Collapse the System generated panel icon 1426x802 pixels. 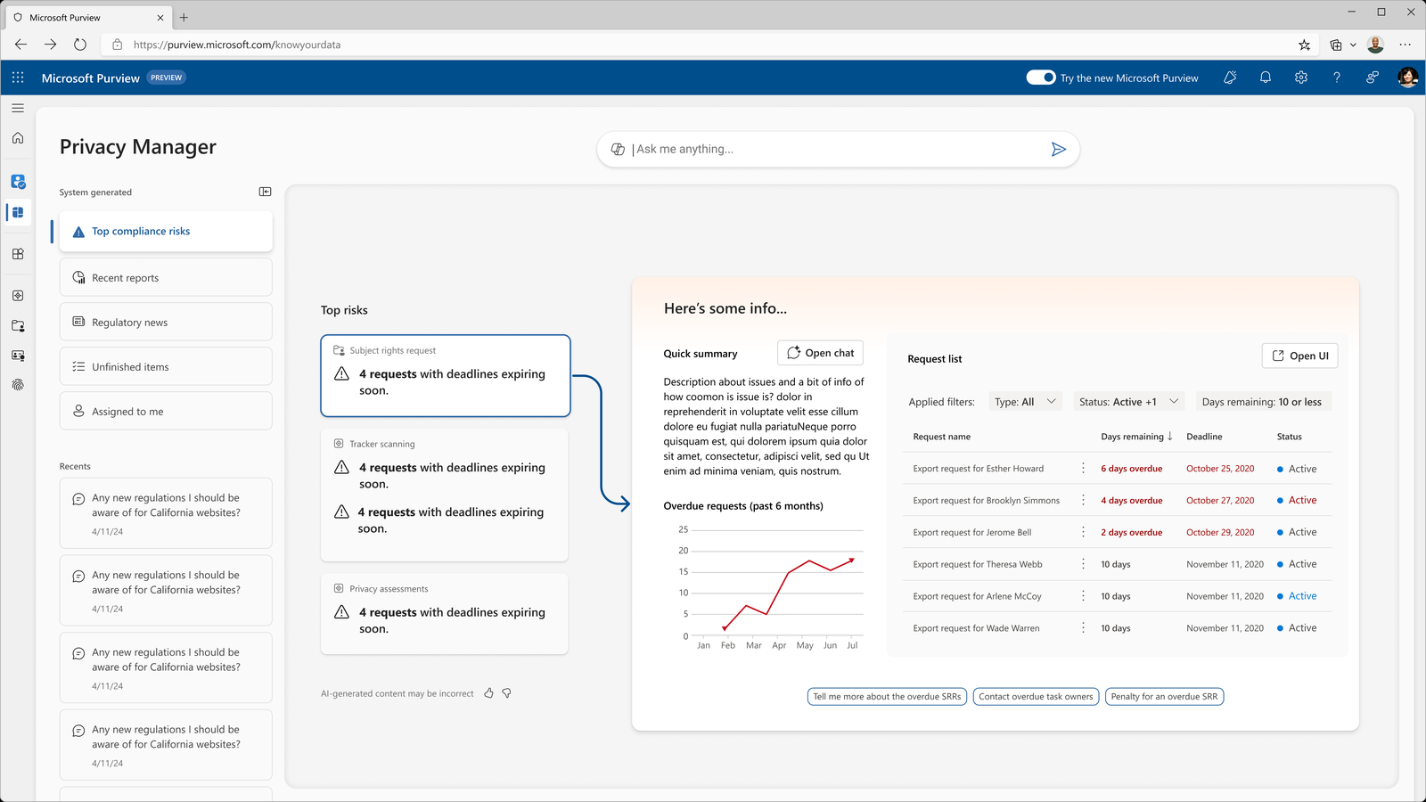tap(265, 192)
